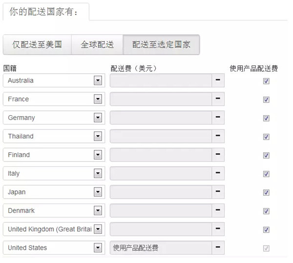Click the 配送至选定国家 button
293x263 pixels.
pos(161,45)
